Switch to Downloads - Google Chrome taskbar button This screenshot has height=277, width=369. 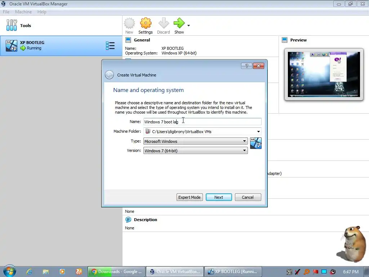tap(116, 272)
